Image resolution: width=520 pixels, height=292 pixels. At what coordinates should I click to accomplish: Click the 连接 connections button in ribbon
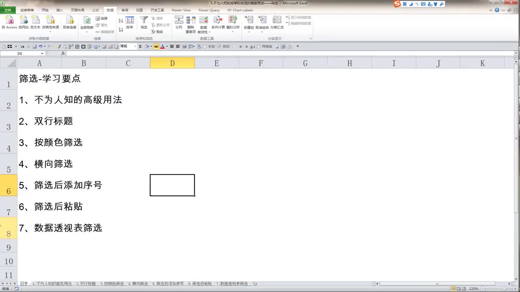[102, 18]
